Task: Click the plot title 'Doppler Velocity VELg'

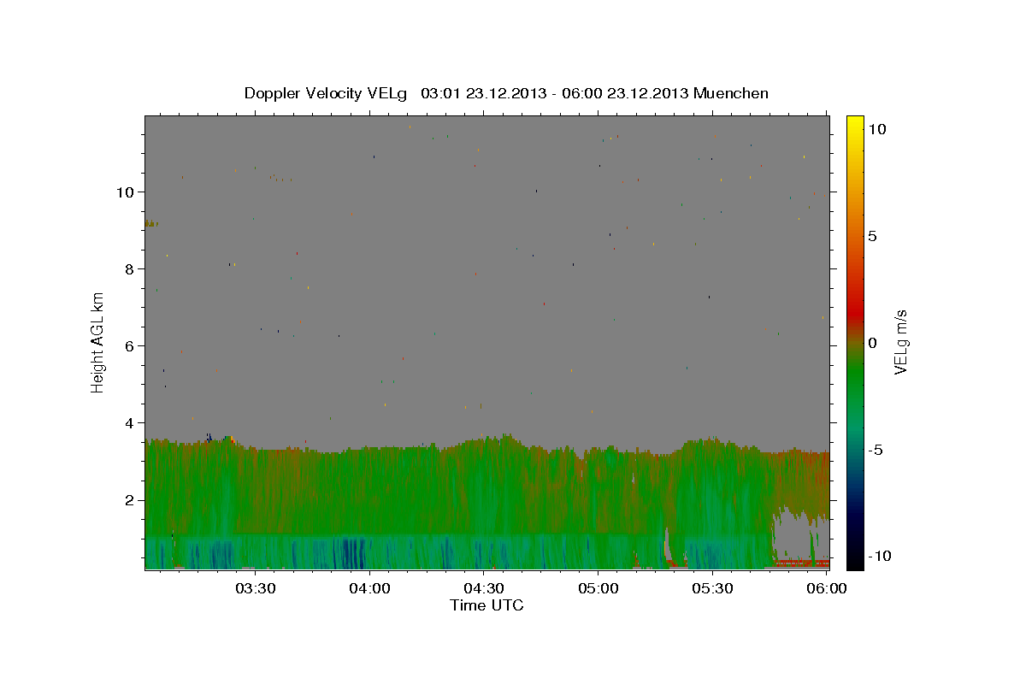Action: pyautogui.click(x=327, y=93)
